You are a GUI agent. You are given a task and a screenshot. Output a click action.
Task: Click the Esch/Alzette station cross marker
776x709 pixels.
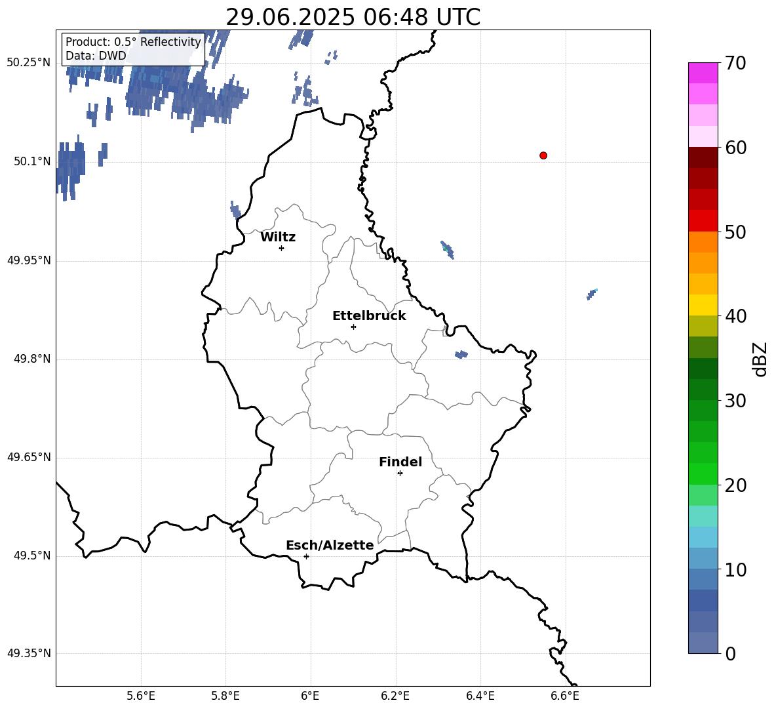coord(306,556)
